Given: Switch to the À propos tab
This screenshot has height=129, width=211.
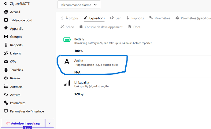Looking at the screenshot, I should click(70, 18).
